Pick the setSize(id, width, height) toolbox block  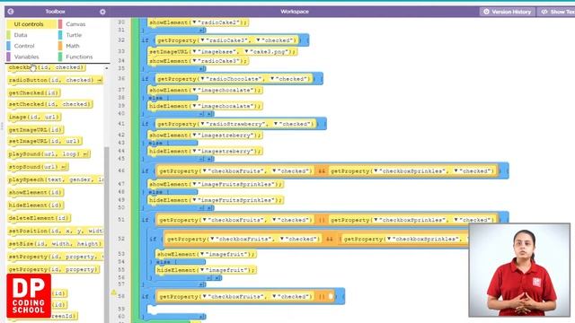point(56,244)
